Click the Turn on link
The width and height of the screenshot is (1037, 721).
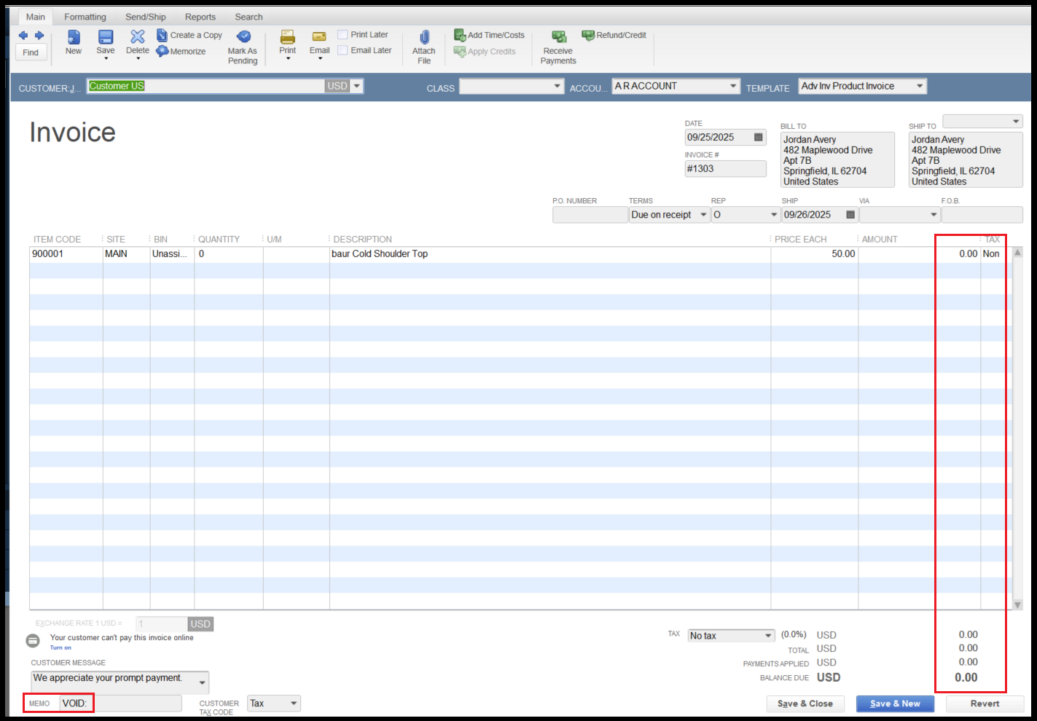click(60, 647)
